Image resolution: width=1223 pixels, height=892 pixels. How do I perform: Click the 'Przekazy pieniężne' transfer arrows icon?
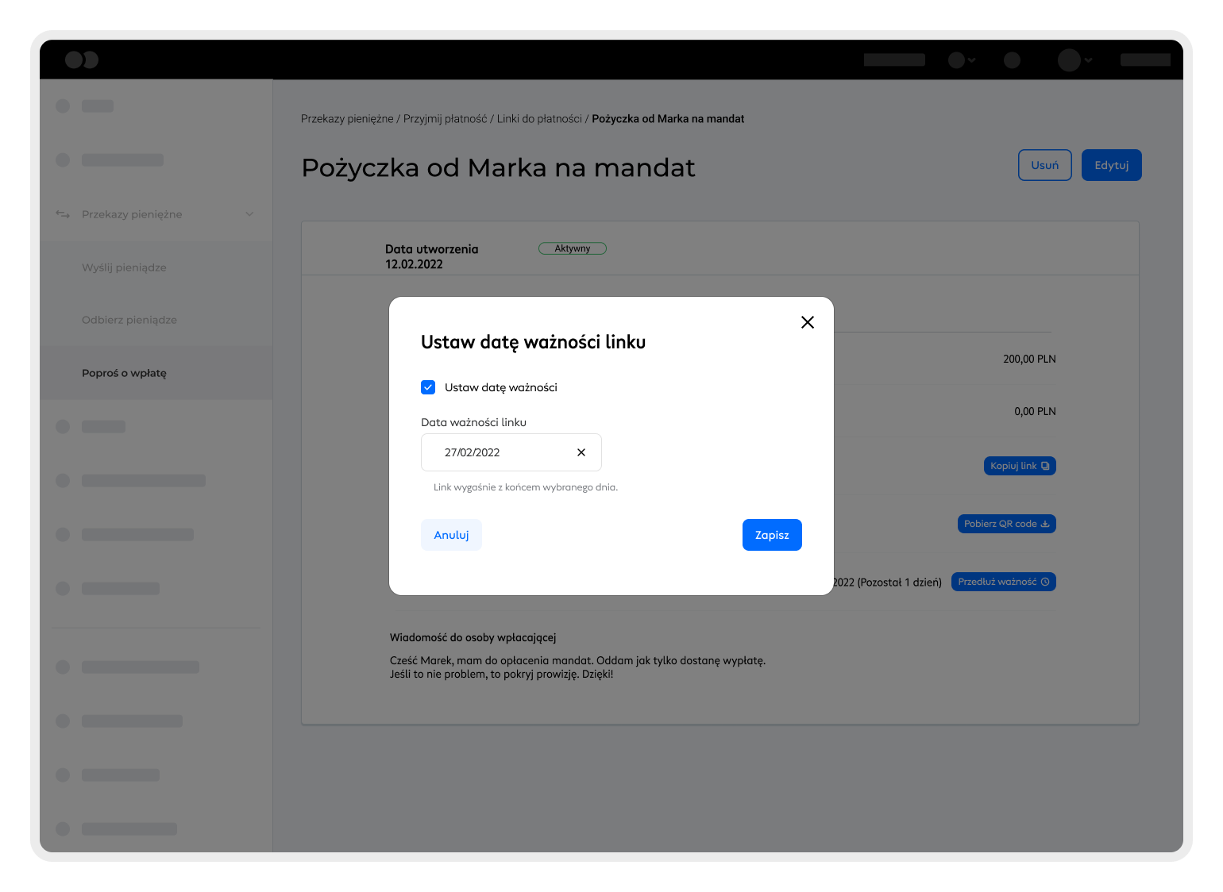pos(63,214)
